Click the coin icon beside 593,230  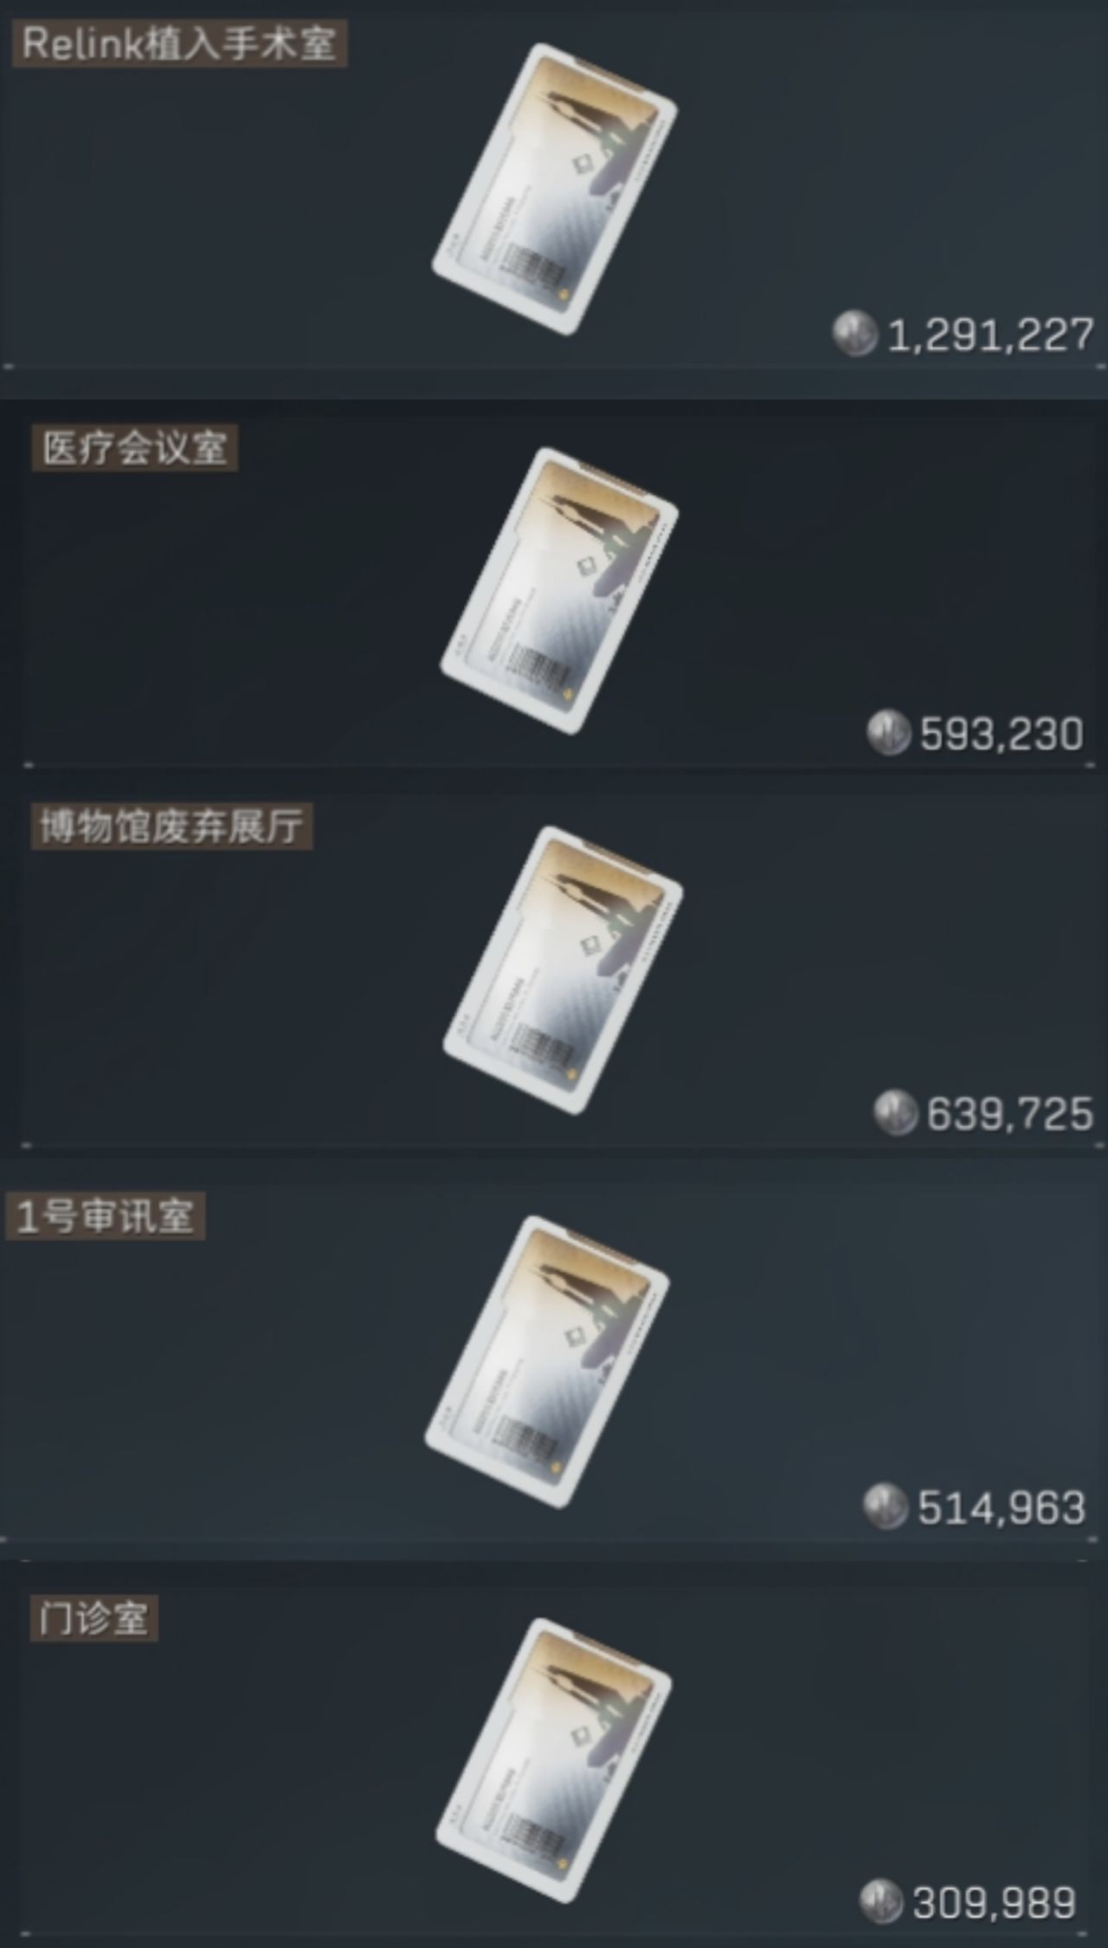tap(889, 733)
